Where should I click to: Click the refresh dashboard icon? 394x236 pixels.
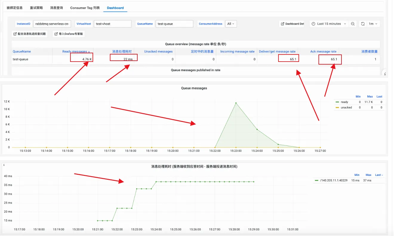click(x=363, y=24)
